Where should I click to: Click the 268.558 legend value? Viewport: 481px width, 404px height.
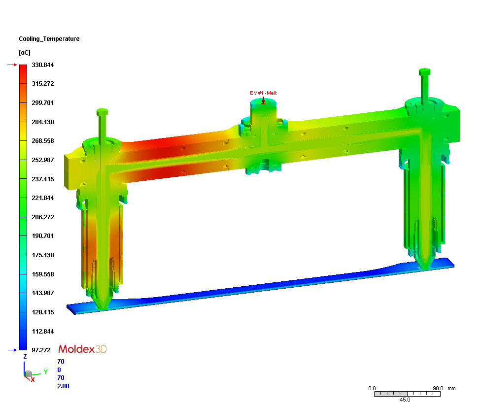[x=43, y=141]
